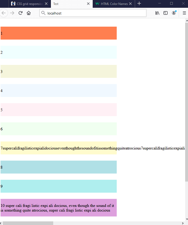Close the HTML Color Names tab
Screen dimensions: 188x225
coord(130,4)
